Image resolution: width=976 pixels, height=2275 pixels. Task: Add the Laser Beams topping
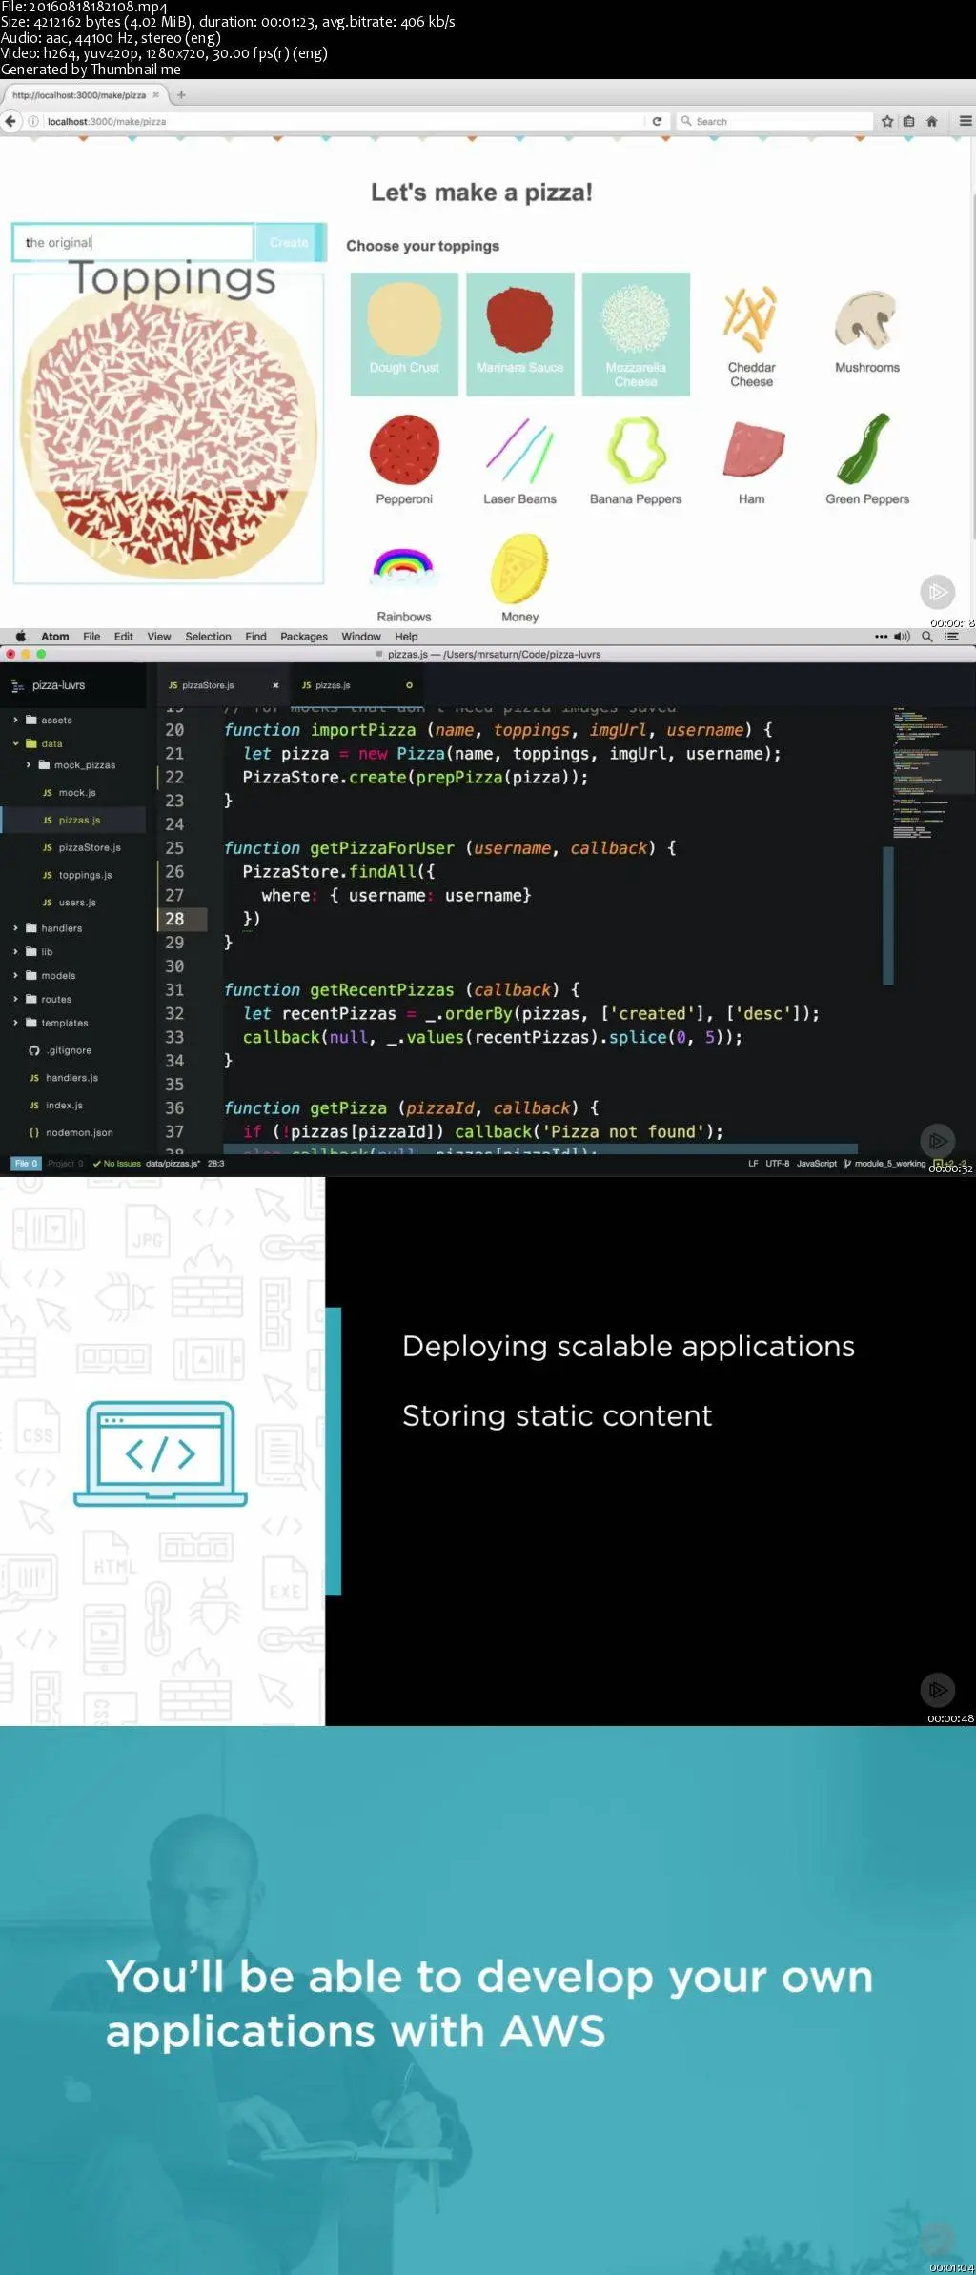pyautogui.click(x=519, y=450)
